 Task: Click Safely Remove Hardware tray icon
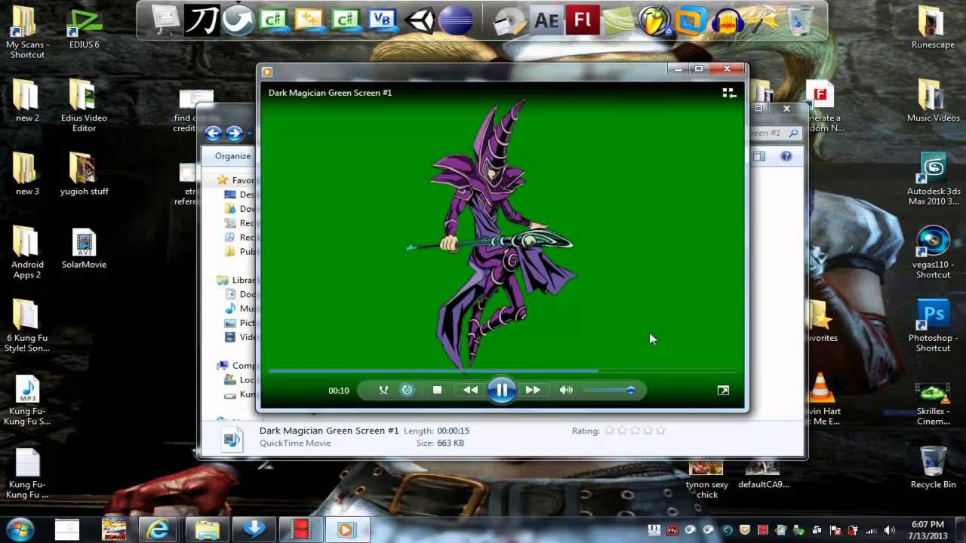click(x=799, y=530)
